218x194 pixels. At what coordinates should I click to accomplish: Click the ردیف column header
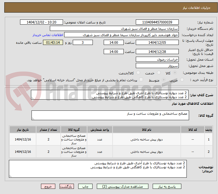pyautogui.click(x=209, y=130)
